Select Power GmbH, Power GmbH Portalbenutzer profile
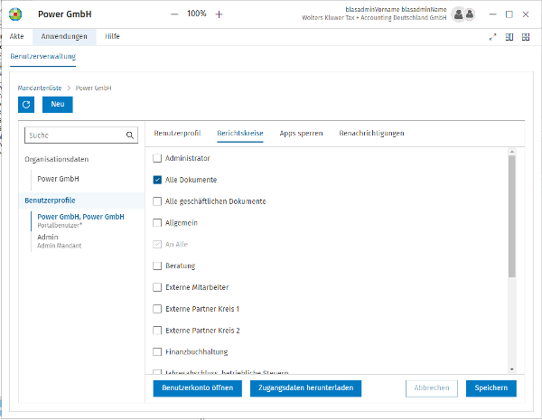This screenshot has height=420, width=542. pos(80,220)
